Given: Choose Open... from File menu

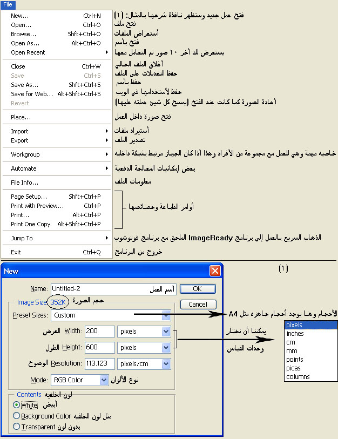Looking at the screenshot, I should tap(56, 25).
